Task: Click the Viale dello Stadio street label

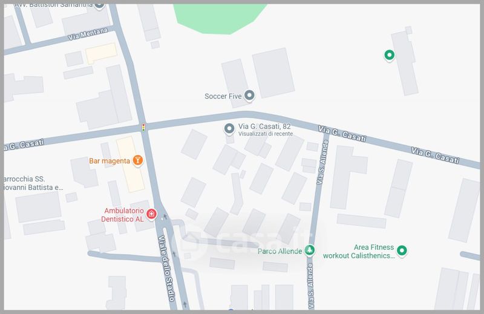Action: 167,268
